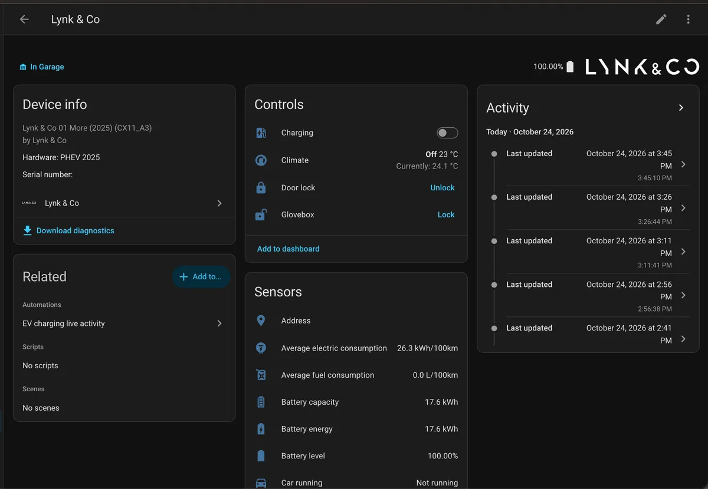This screenshot has width=708, height=489.
Task: Toggle the Charging switch
Action: (x=447, y=133)
